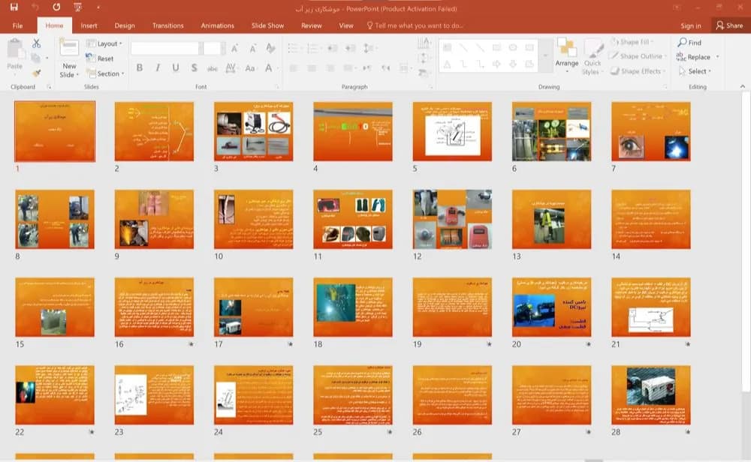This screenshot has height=462, width=751.
Task: Add a New Slide
Action: click(69, 58)
